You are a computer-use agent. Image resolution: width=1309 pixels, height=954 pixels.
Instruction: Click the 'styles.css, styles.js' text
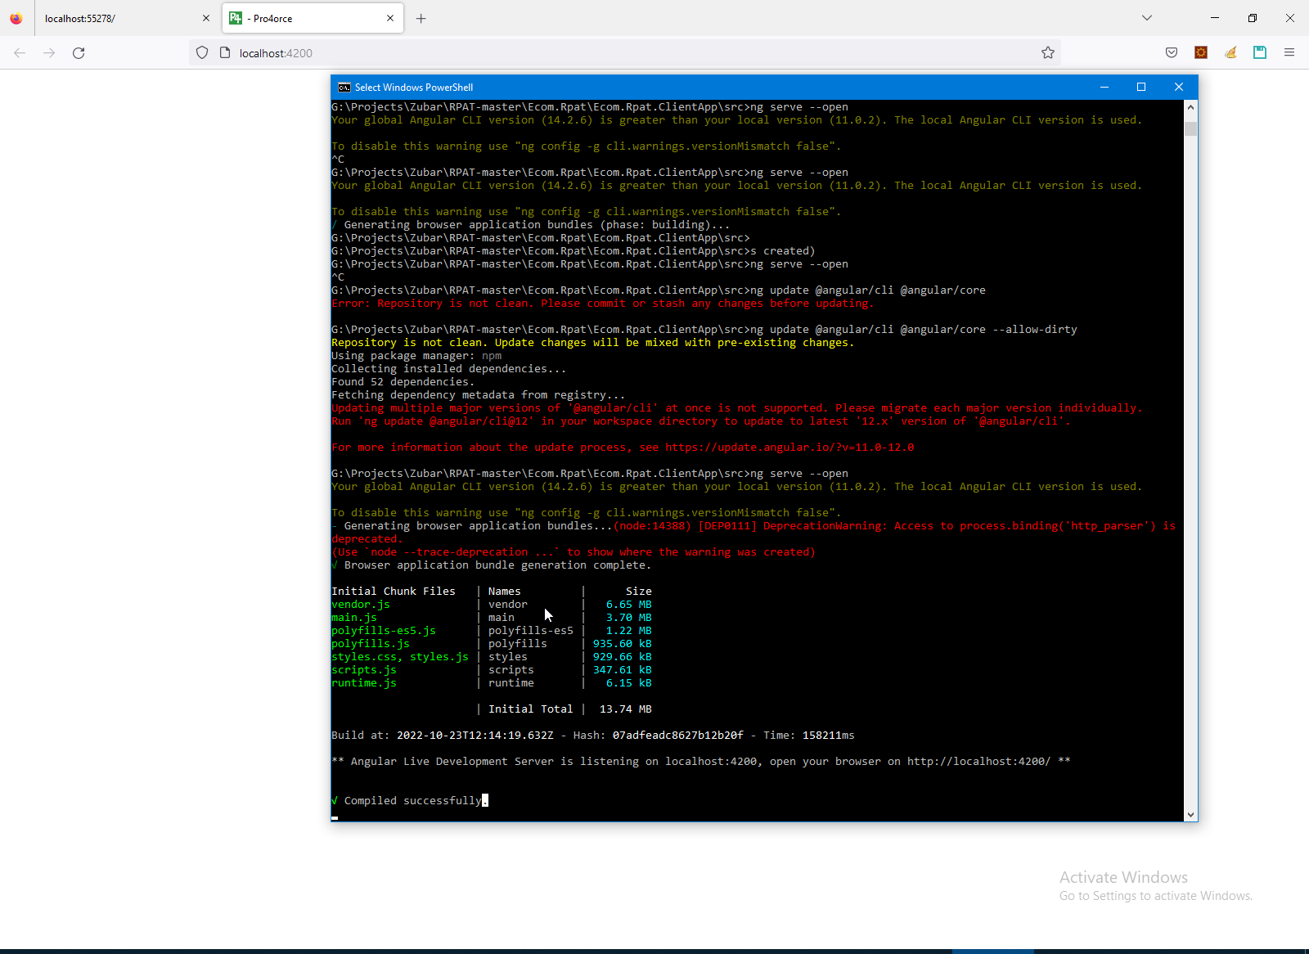(x=400, y=657)
